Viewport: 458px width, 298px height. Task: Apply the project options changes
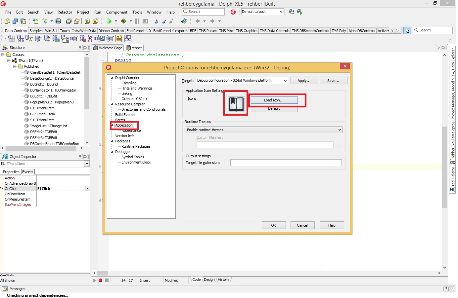(x=304, y=80)
